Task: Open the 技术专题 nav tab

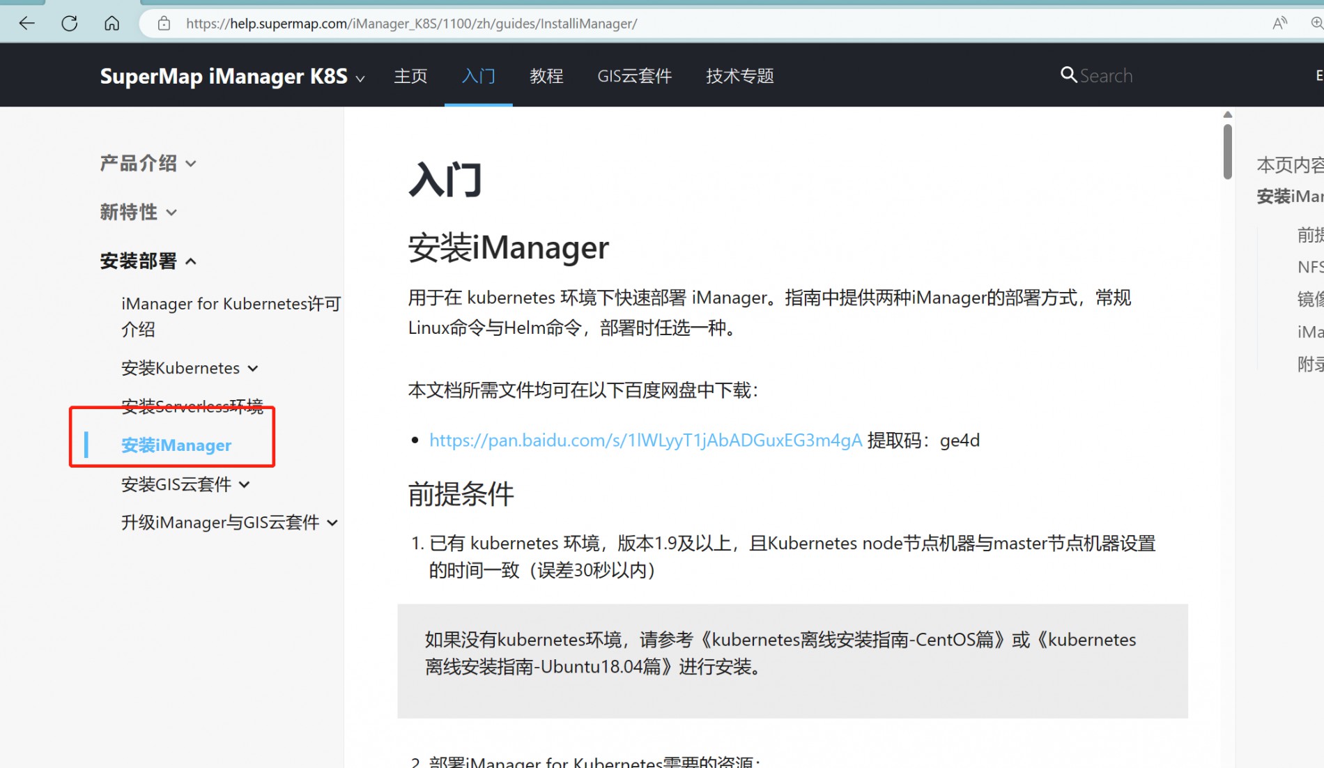Action: coord(739,75)
